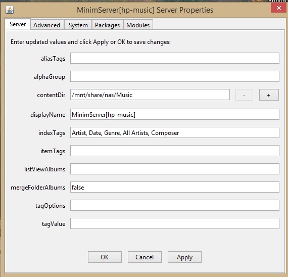Image resolution: width=288 pixels, height=277 pixels.
Task: Click the 'displayName' label
Action: point(48,115)
